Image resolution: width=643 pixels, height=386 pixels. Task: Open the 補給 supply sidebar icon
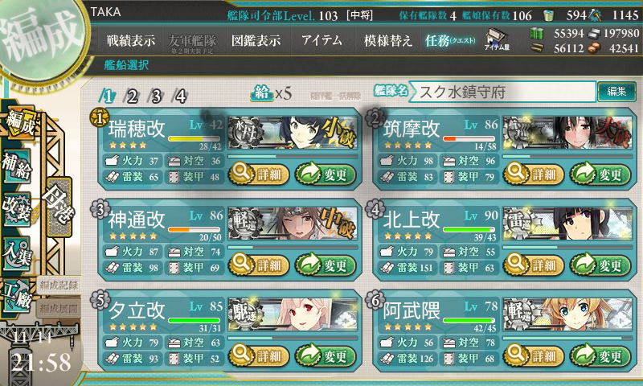[17, 166]
